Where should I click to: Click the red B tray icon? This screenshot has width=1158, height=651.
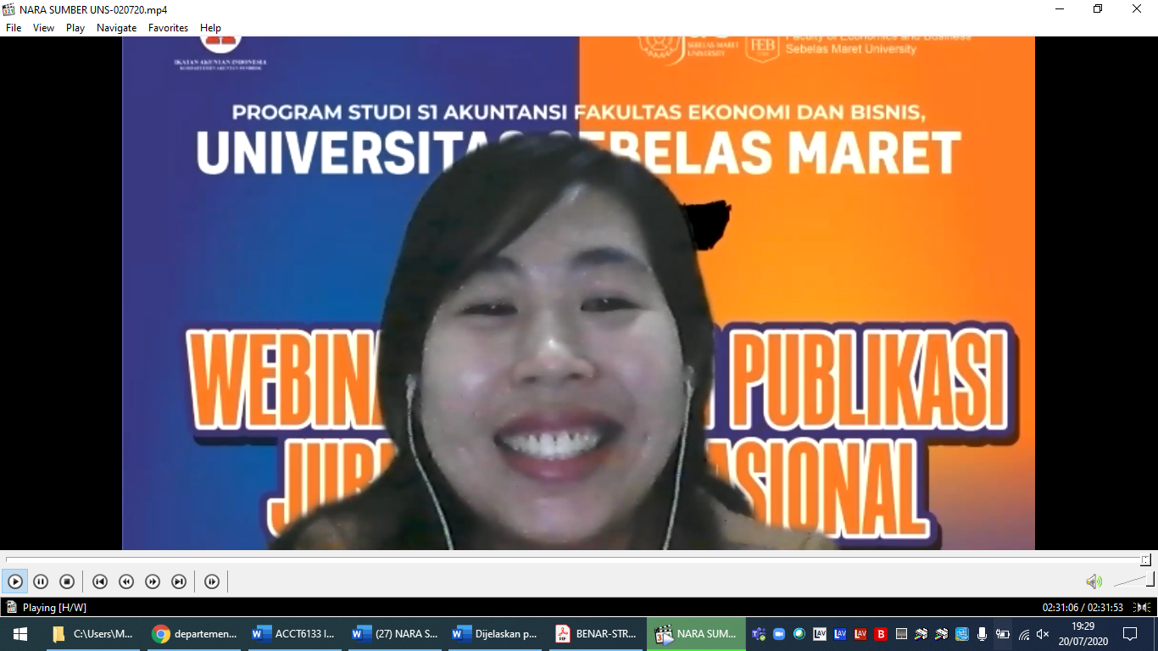pos(881,634)
